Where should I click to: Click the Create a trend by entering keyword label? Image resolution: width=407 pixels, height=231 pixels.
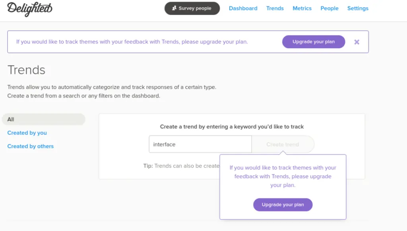coord(232,127)
